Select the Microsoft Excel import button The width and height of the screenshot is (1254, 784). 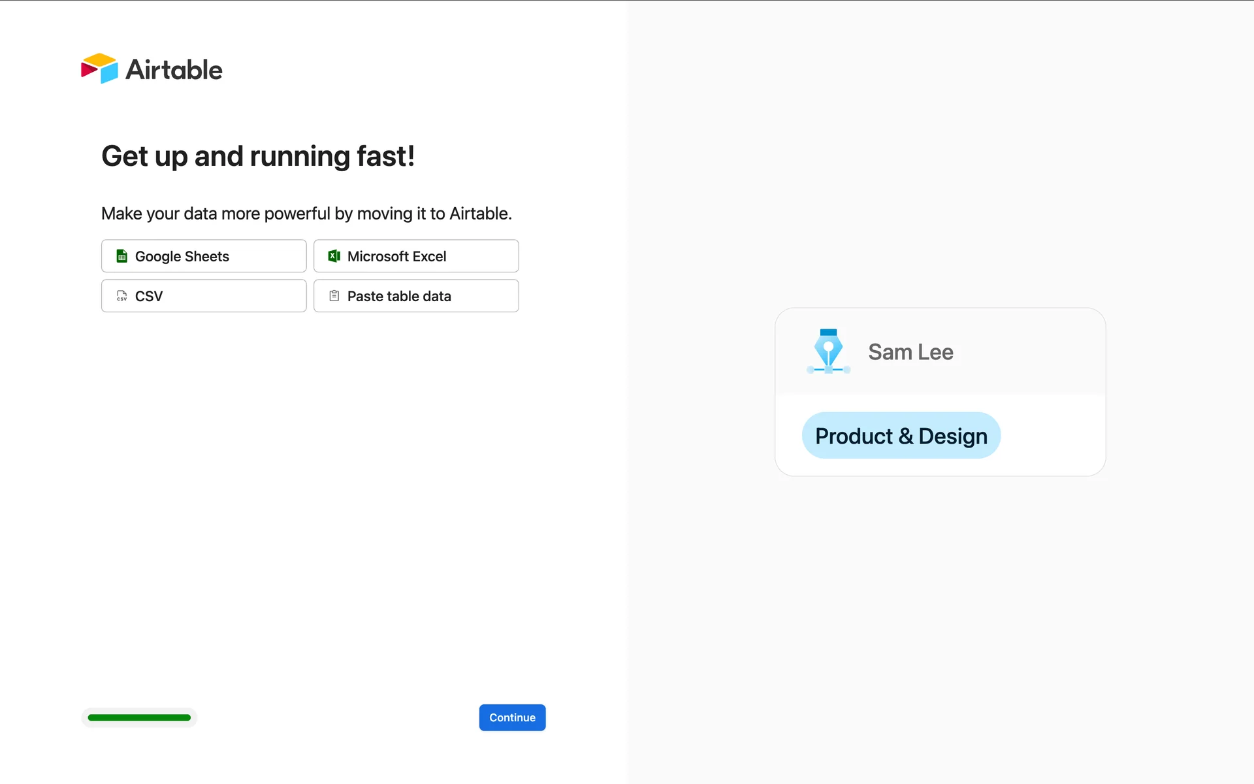coord(415,256)
